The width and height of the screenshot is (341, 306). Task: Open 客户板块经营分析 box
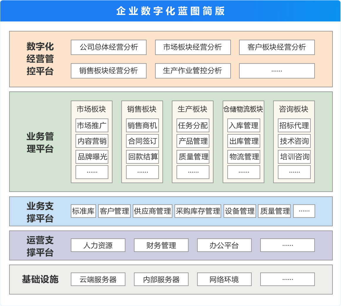pos(277,47)
